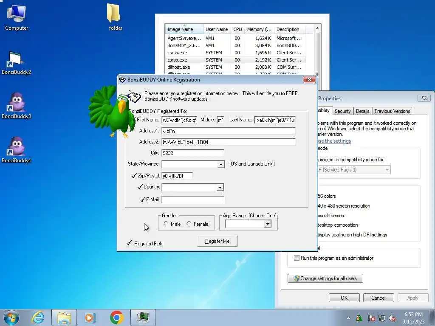Open Windows Explorer from the taskbar
Viewport: 435px width, 326px height.
point(64,318)
